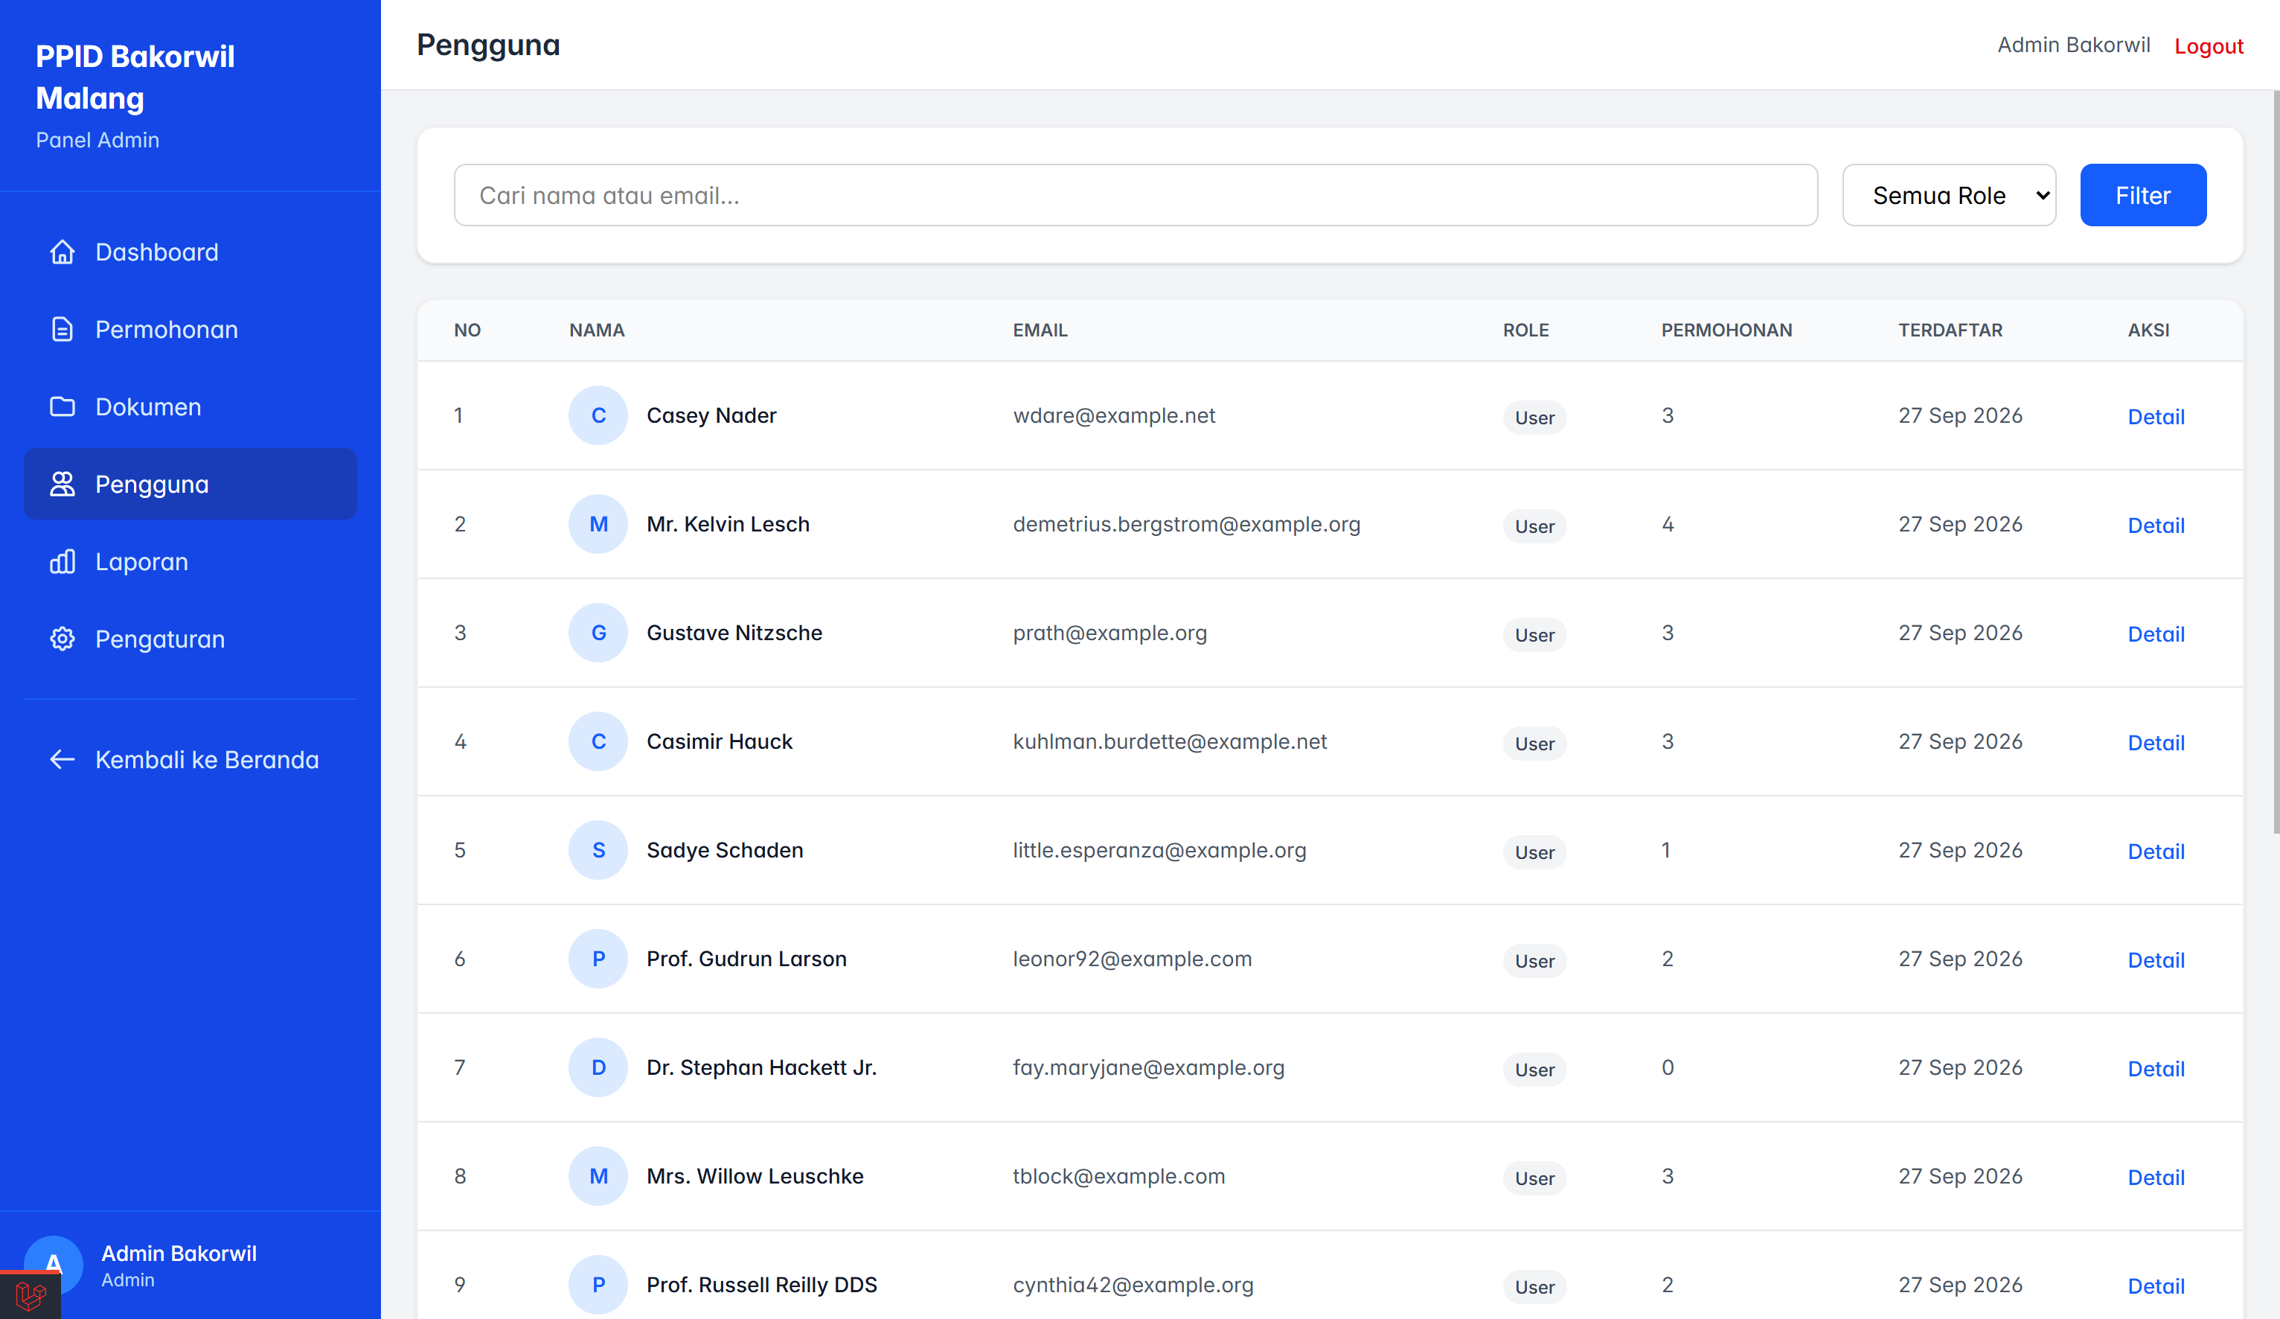This screenshot has width=2280, height=1319.
Task: Click the Pengaturan gear icon
Action: tap(63, 639)
